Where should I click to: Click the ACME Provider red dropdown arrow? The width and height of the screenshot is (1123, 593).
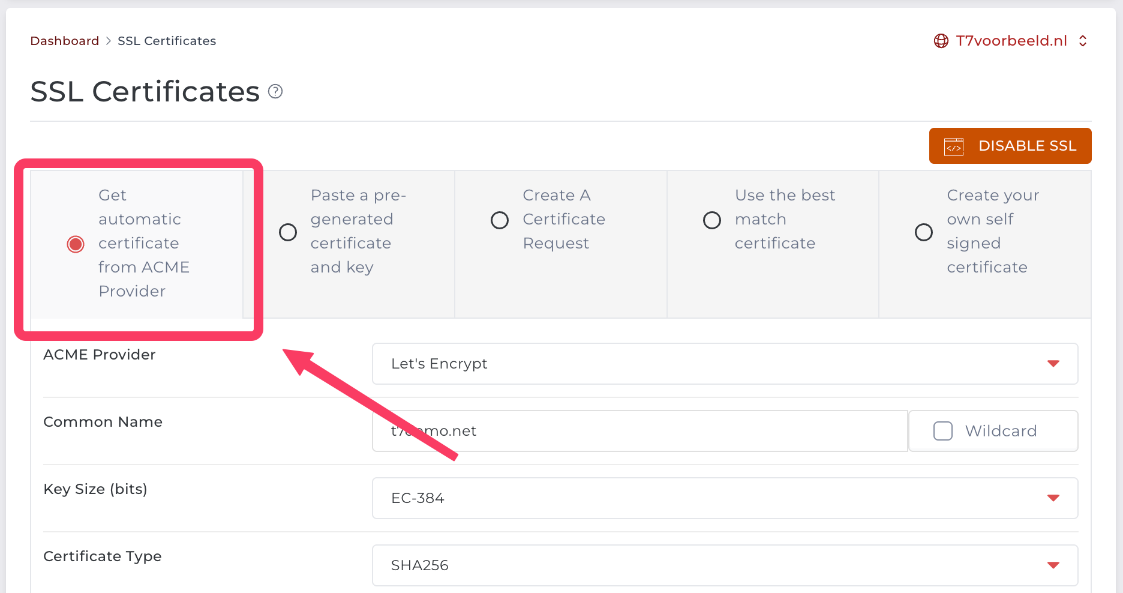point(1053,364)
